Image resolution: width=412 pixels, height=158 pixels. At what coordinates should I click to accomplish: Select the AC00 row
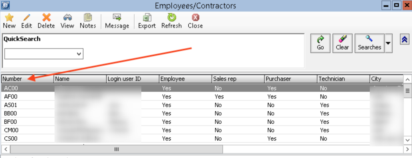click(x=202, y=88)
